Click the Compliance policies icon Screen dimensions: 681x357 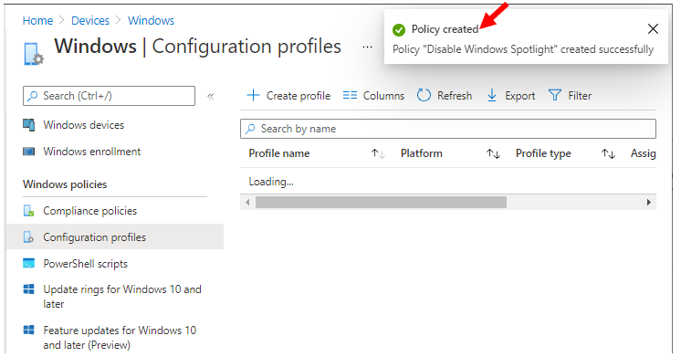[28, 211]
